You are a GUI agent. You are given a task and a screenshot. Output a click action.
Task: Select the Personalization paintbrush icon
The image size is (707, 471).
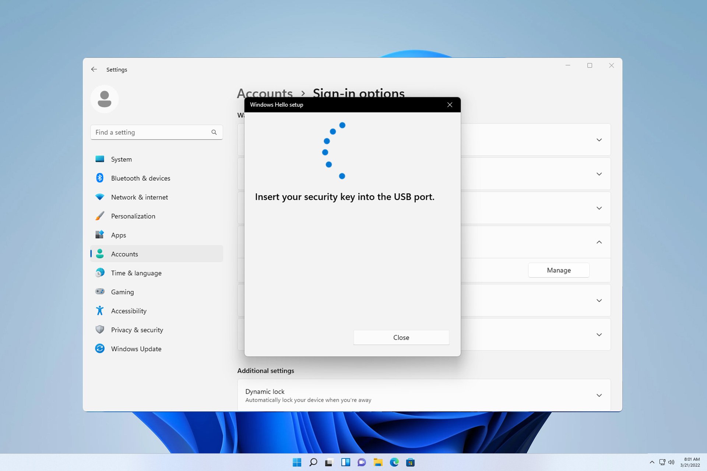100,216
